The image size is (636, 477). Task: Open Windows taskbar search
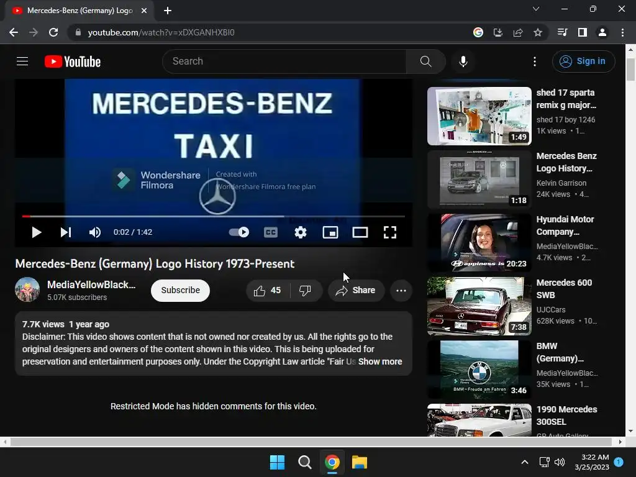(304, 462)
